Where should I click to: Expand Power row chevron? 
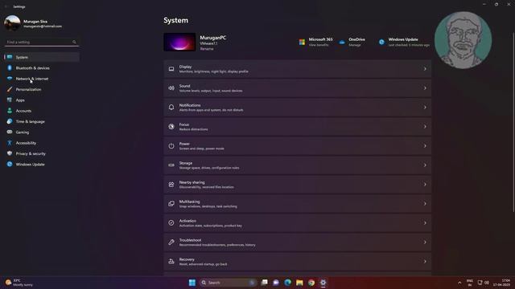tap(425, 146)
